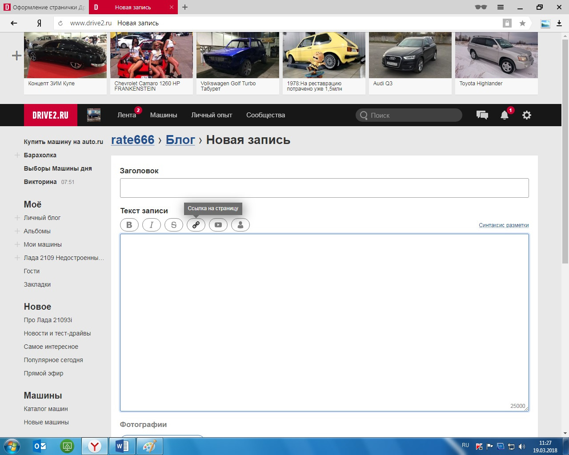The height and width of the screenshot is (455, 569).
Task: Open the user avatar thumbnail in header
Action: [94, 115]
